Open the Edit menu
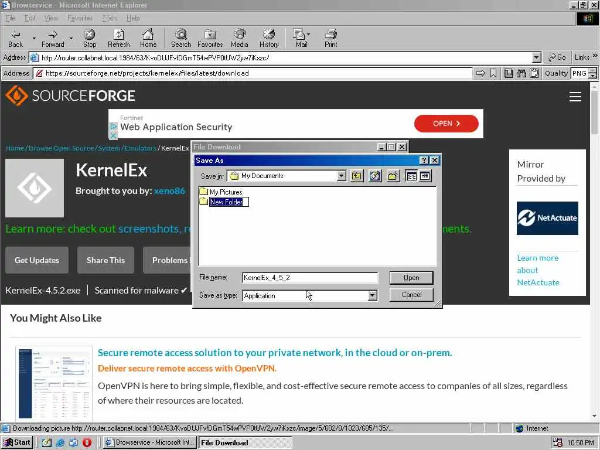The image size is (600, 450). click(29, 18)
